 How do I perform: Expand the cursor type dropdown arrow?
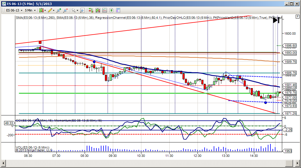click(x=77, y=11)
